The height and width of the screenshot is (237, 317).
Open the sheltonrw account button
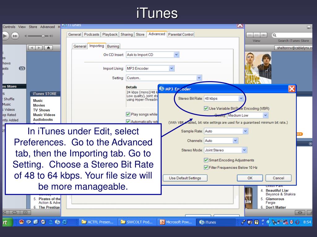pyautogui.click(x=293, y=48)
